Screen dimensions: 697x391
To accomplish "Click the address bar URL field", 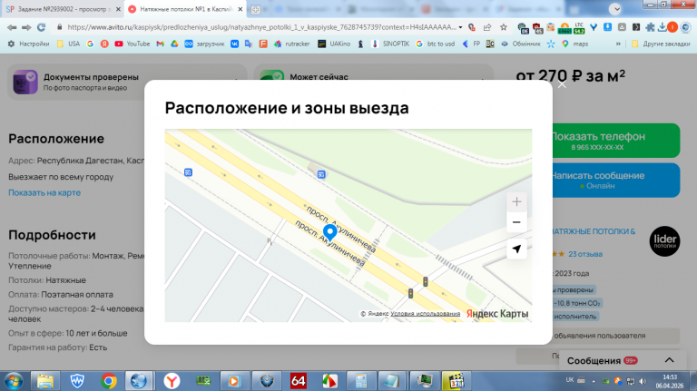I will (261, 27).
